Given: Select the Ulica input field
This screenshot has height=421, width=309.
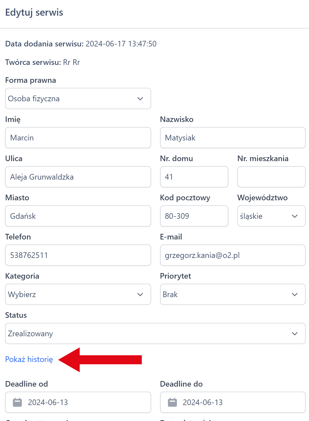Looking at the screenshot, I should pyautogui.click(x=78, y=177).
